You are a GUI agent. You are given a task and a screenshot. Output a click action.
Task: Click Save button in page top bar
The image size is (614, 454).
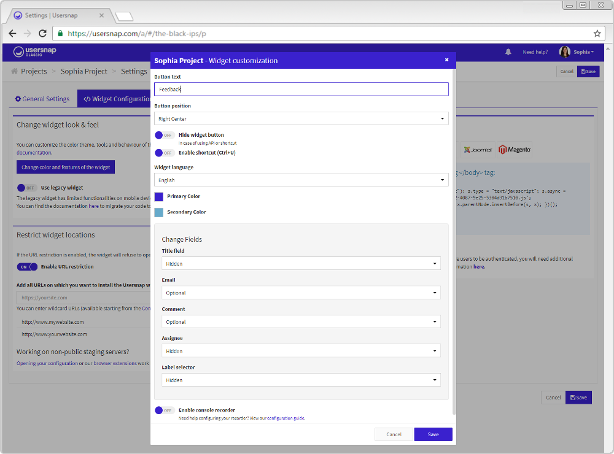(x=588, y=72)
